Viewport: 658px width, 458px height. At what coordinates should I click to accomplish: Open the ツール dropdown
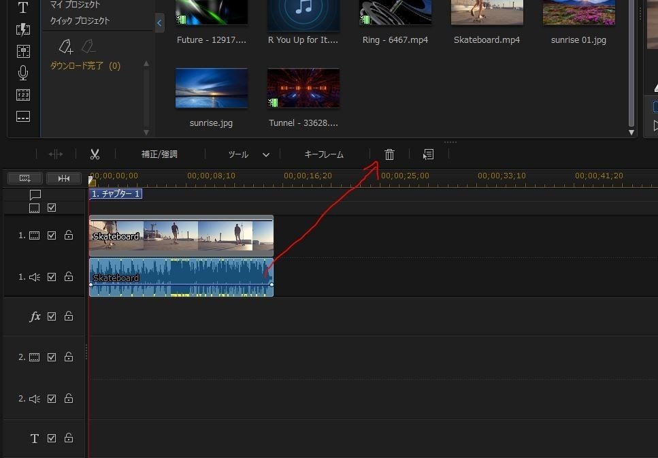(248, 154)
